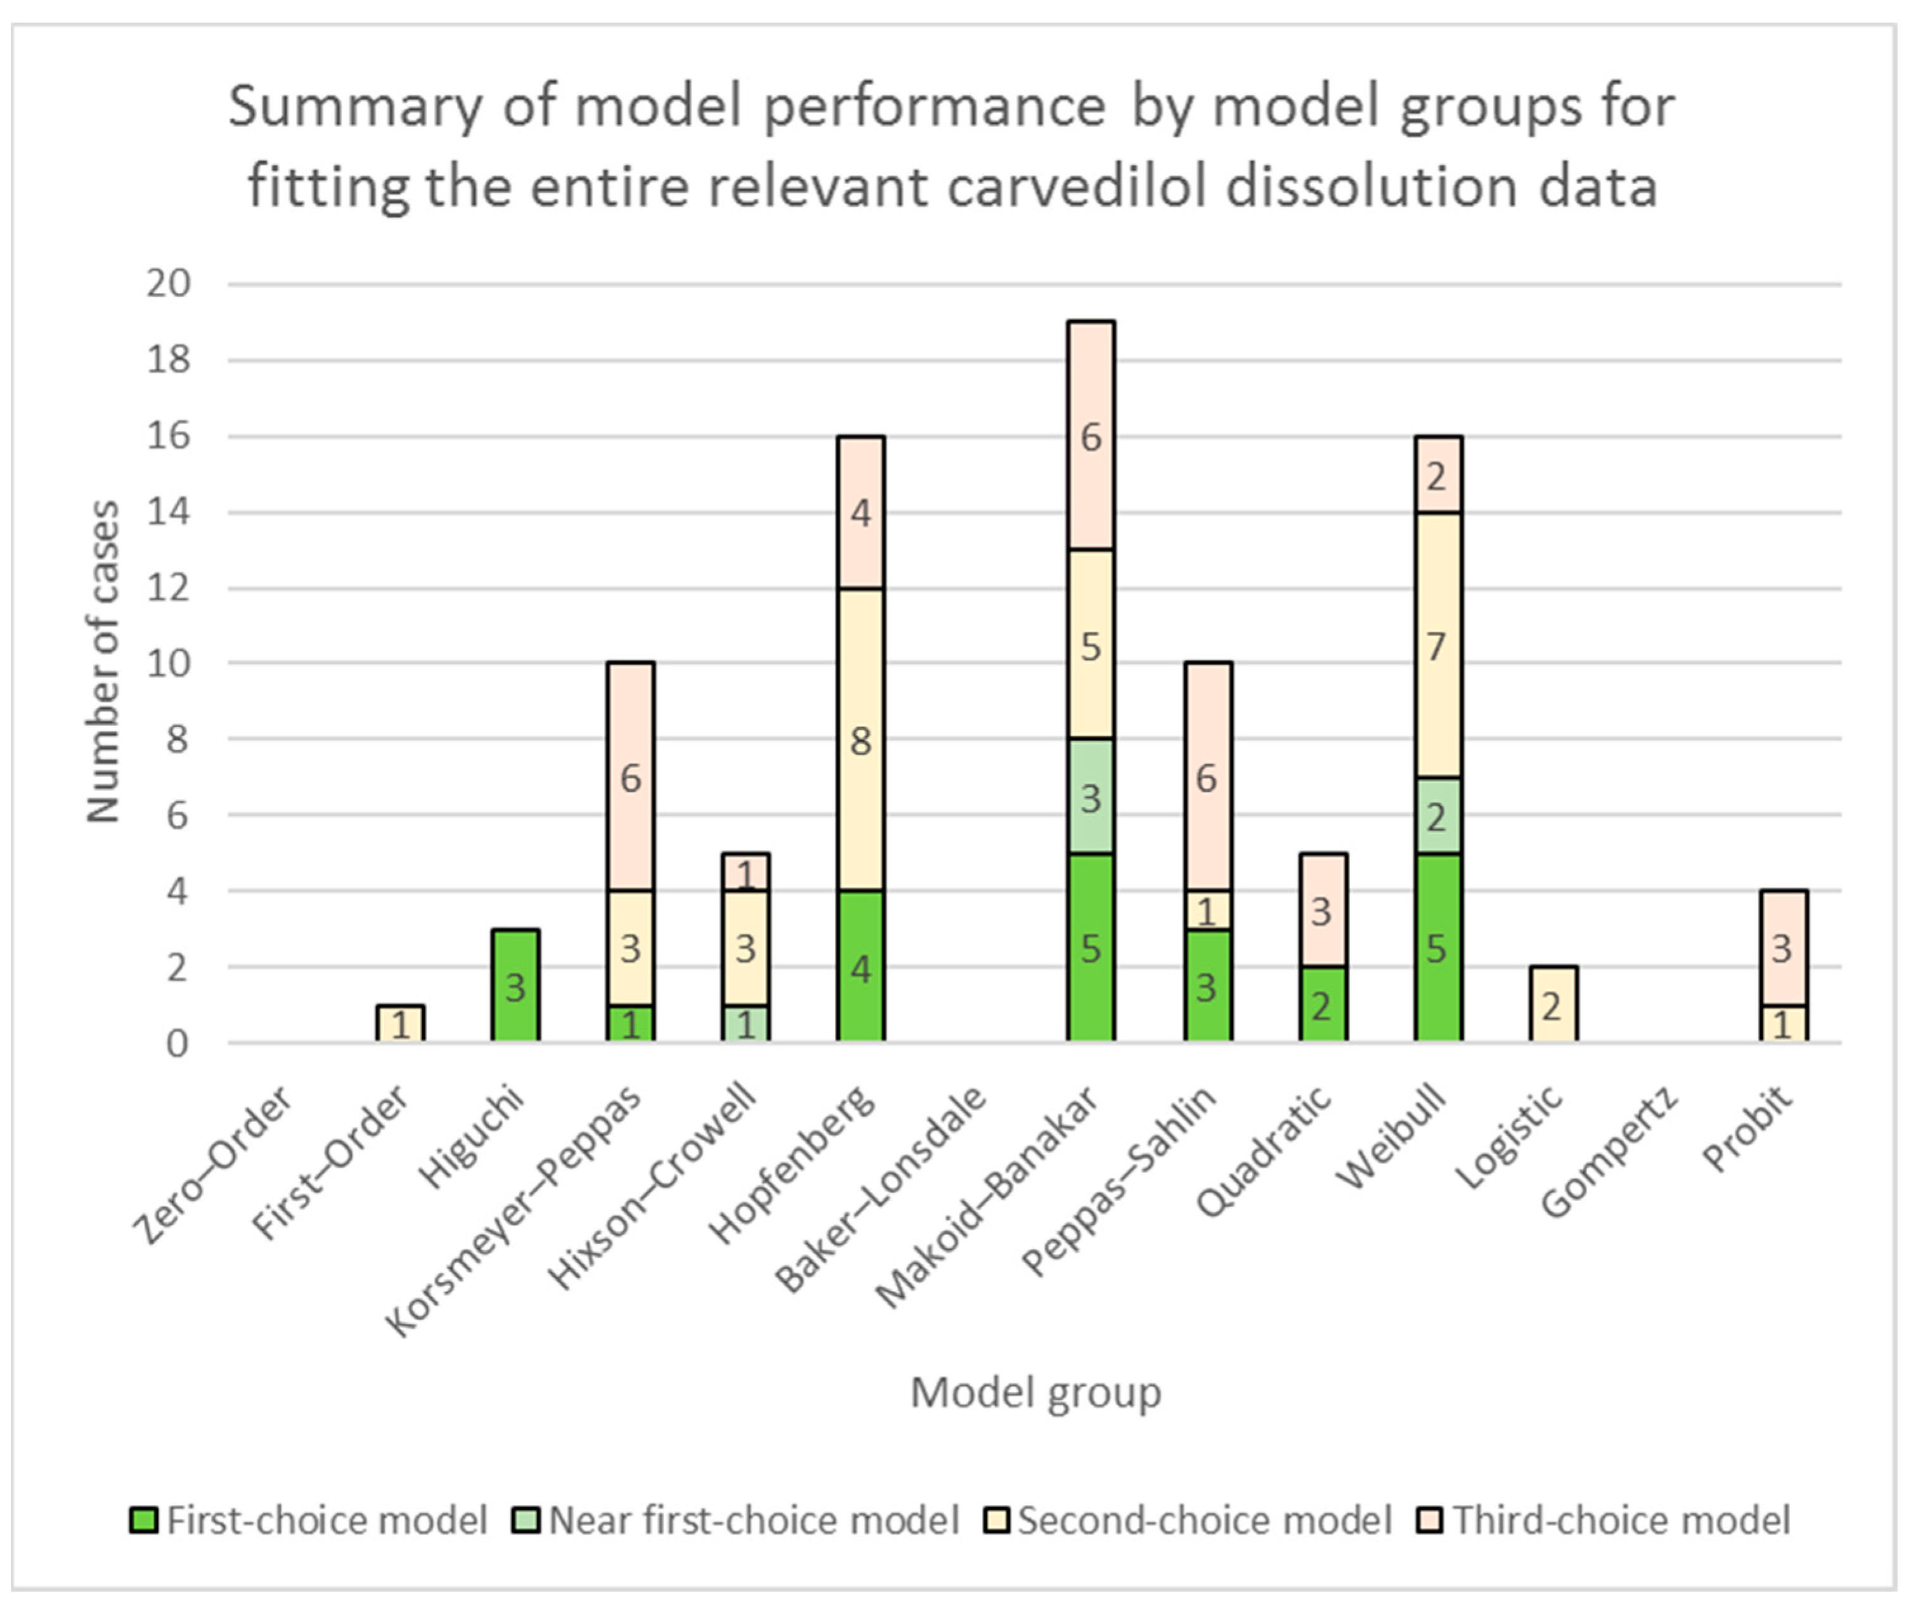The width and height of the screenshot is (1913, 1611).
Task: Click Weibull second-choice segment labeled 7
Action: [1437, 645]
